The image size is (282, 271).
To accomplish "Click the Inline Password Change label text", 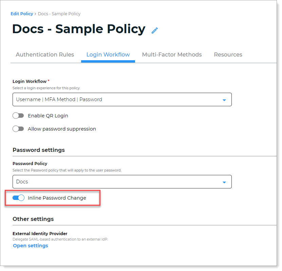I will tap(57, 198).
